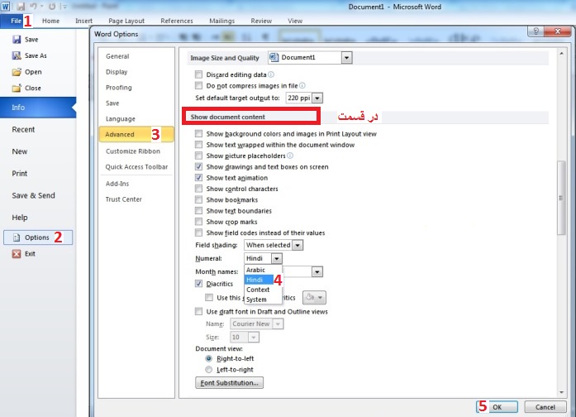Viewport: 576px width, 417px height.
Task: Click the Help question mark button of dialog
Action: [536, 31]
